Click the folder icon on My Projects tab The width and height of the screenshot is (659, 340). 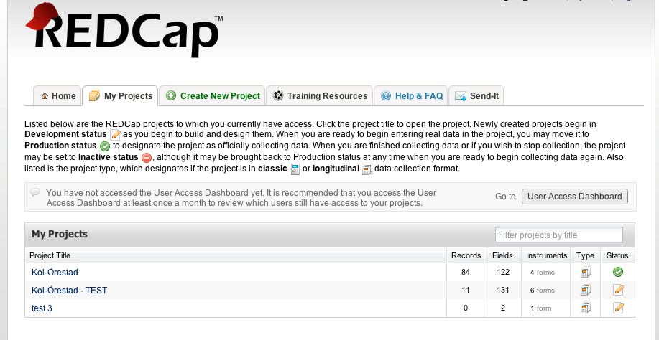coord(94,96)
